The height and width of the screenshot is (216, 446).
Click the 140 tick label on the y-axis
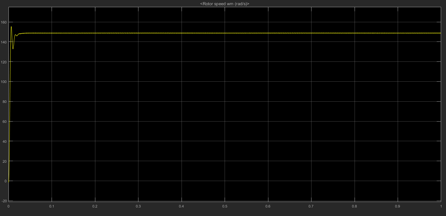tap(4, 42)
